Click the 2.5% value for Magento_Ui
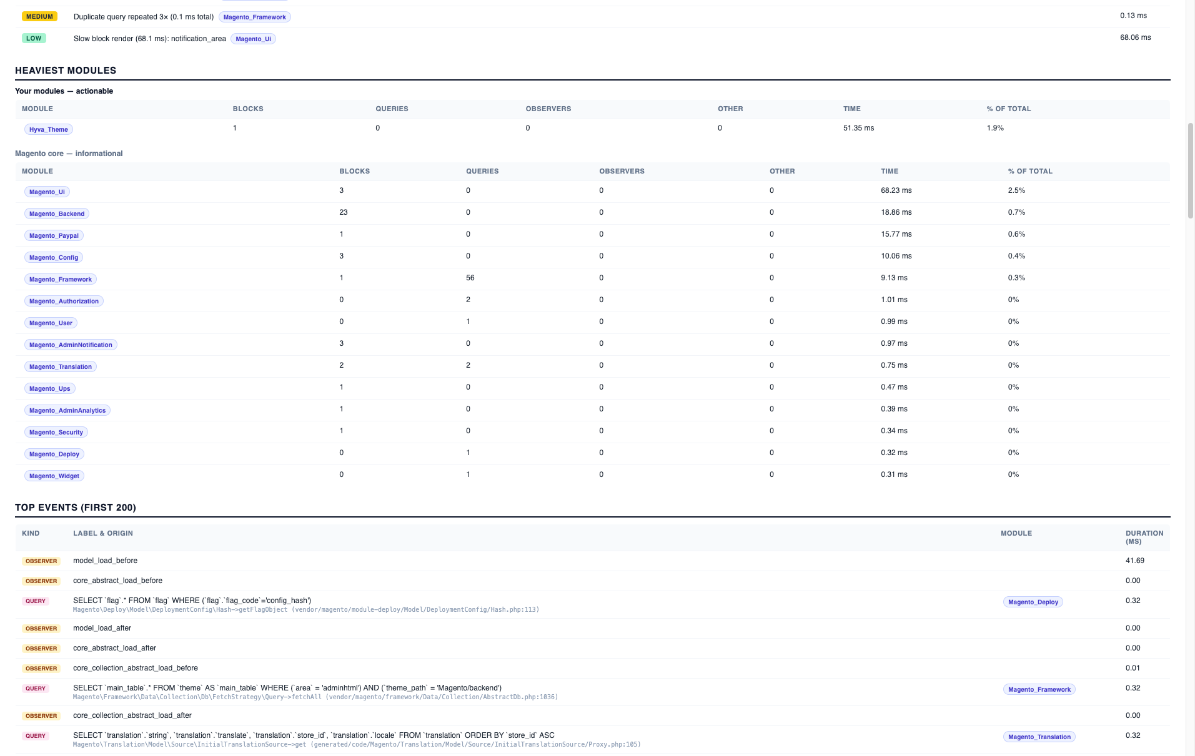The width and height of the screenshot is (1195, 756). coord(1016,190)
